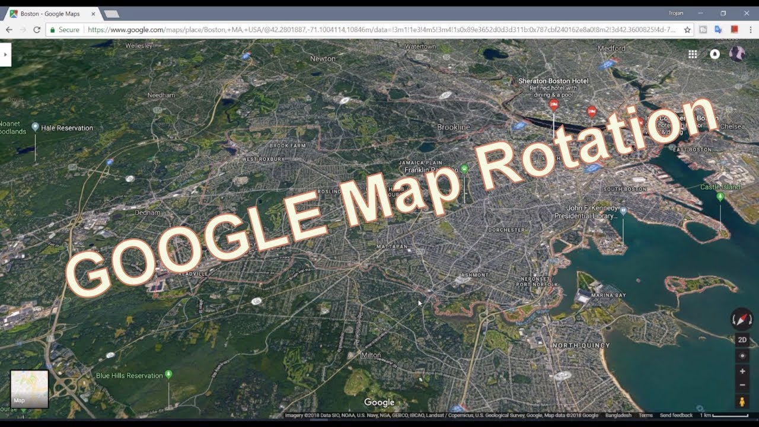Image resolution: width=759 pixels, height=427 pixels.
Task: Select the Franklin Park green pin
Action: [x=464, y=169]
